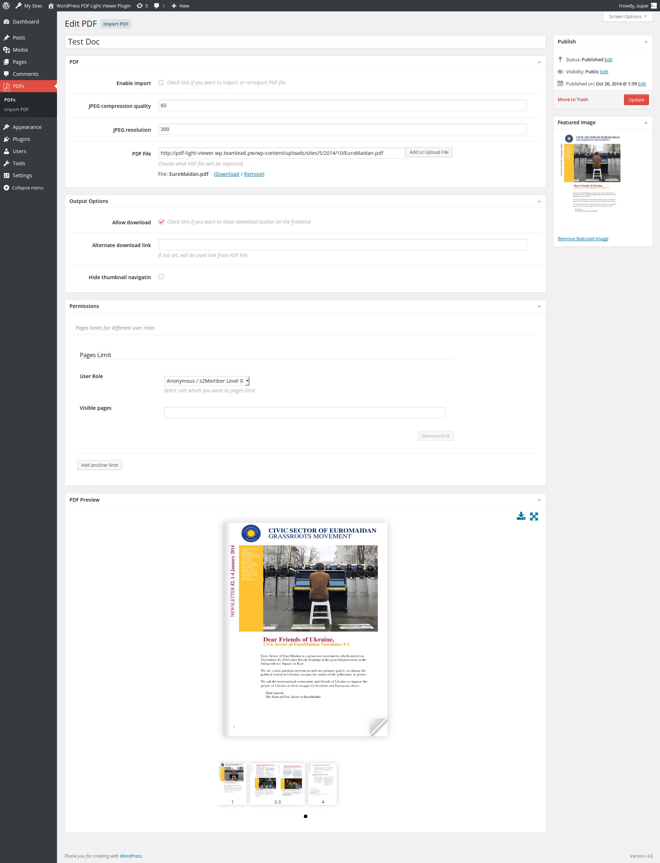Screen dimensions: 660x863
Task: Click the JPEG compression quality field
Action: point(342,105)
